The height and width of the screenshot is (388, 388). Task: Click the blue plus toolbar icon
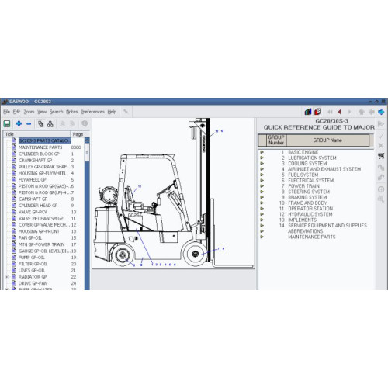tap(19, 123)
